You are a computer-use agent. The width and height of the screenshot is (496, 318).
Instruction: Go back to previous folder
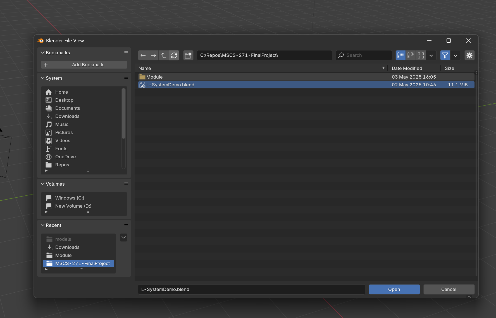click(143, 55)
